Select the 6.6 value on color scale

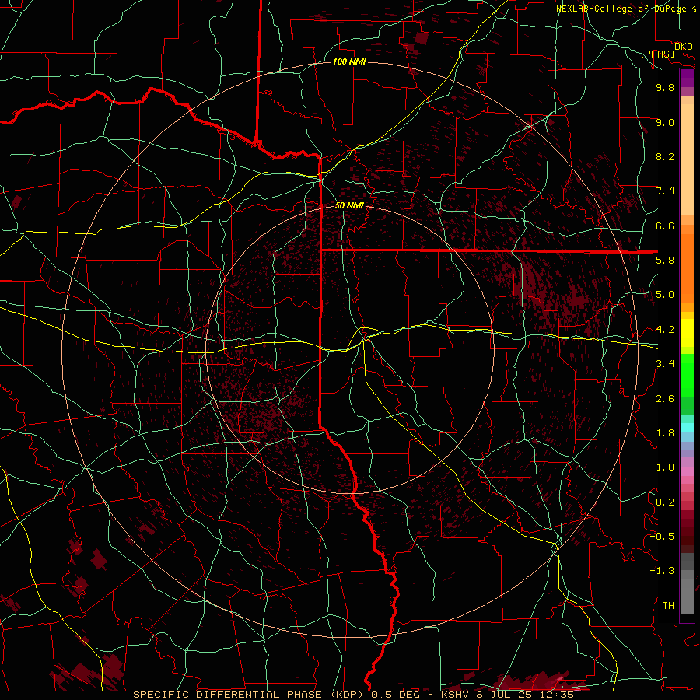(x=665, y=226)
